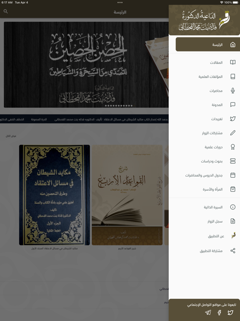Screen dimensions: 240x321
Task: Tap the banner carousel page dots
Action: (x=119, y=106)
